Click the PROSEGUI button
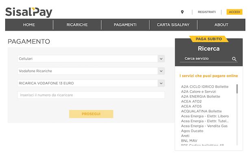248x155 pixels. (91, 114)
